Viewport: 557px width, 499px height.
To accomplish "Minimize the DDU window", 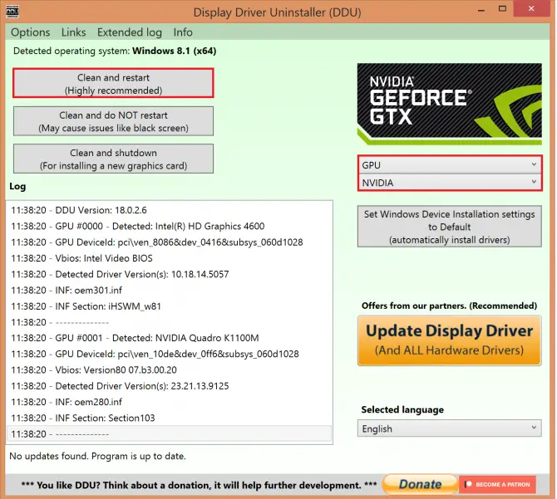I will (481, 10).
